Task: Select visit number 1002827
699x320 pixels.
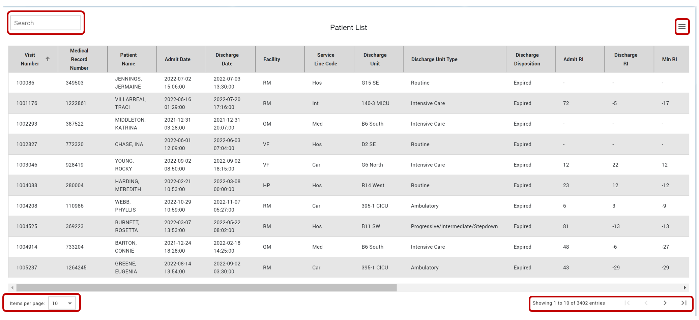Action: coord(27,145)
